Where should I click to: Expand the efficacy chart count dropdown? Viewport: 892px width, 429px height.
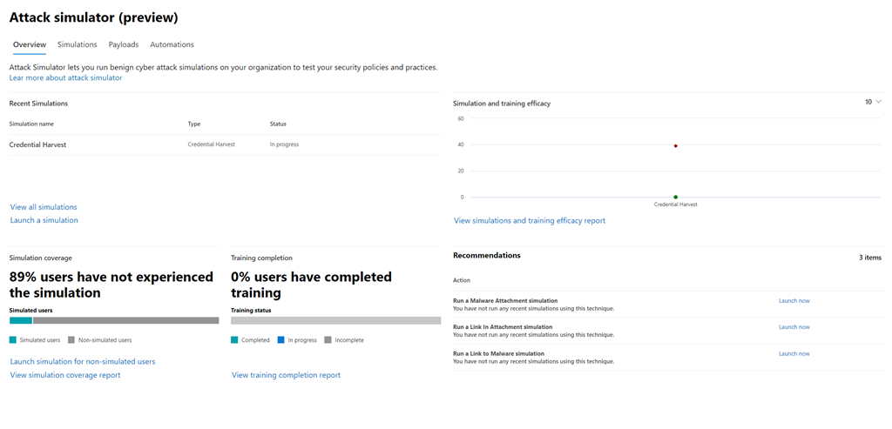click(x=873, y=102)
